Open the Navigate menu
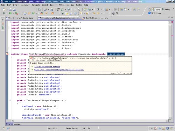Screen dimensions: 175x131 [x=36, y=5]
